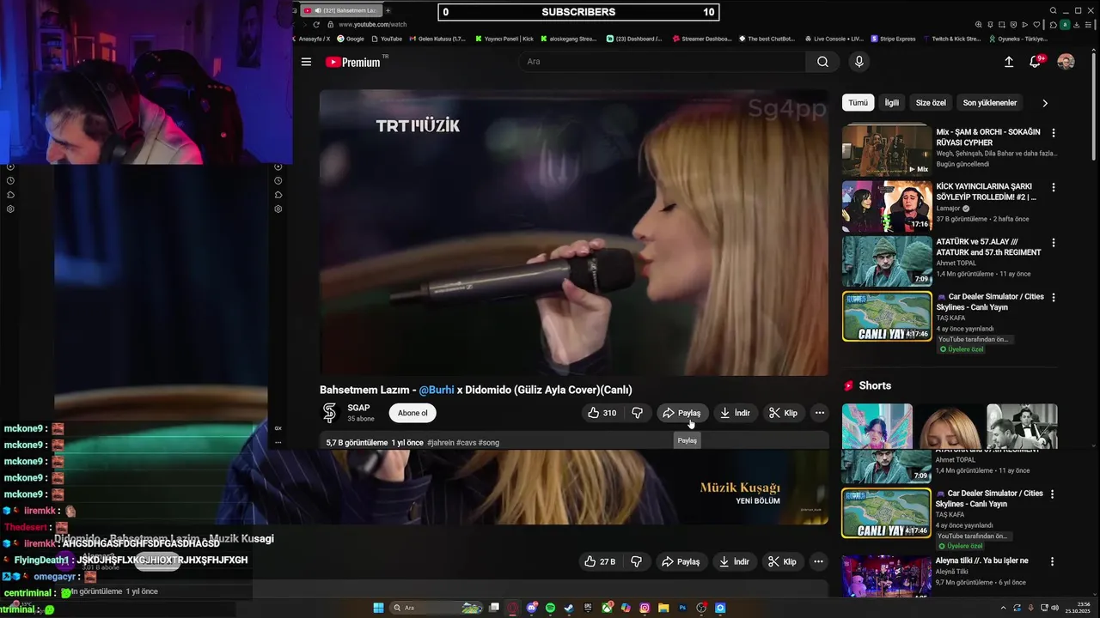Open the ŞAM & ORCHI mix thumbnail
This screenshot has width=1100, height=618.
pyautogui.click(x=887, y=150)
